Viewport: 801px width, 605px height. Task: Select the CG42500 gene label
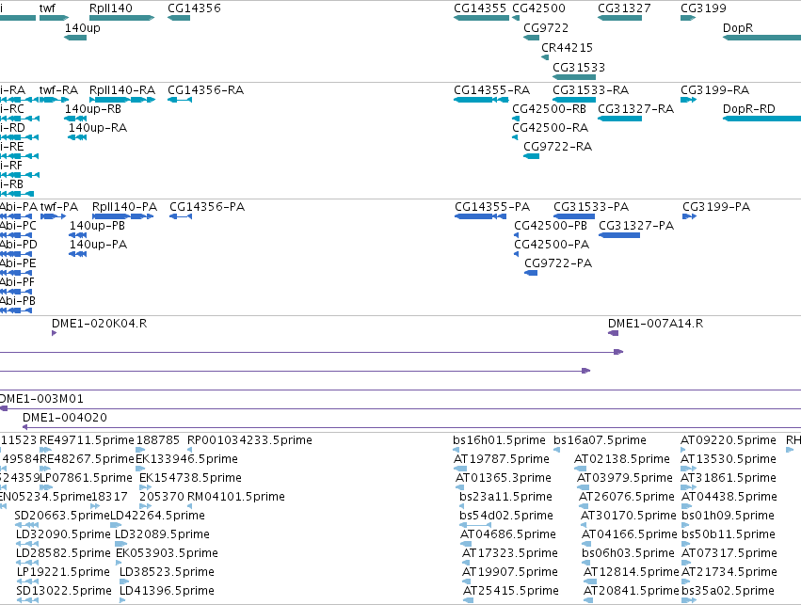(539, 8)
